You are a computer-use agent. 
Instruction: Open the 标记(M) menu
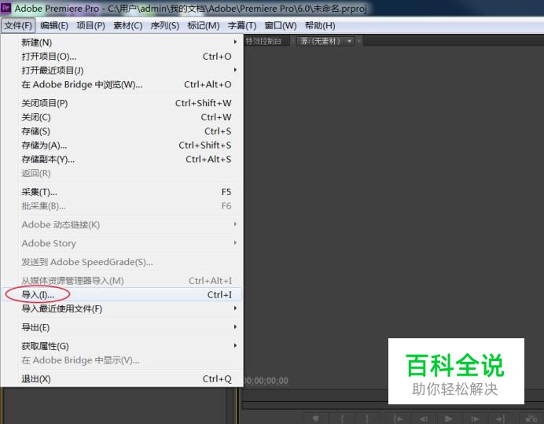tap(204, 26)
